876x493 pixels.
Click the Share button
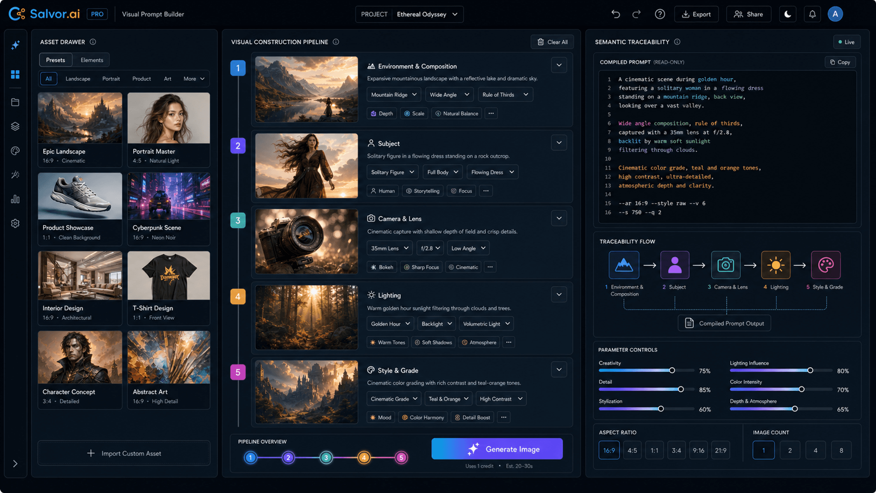click(x=749, y=14)
